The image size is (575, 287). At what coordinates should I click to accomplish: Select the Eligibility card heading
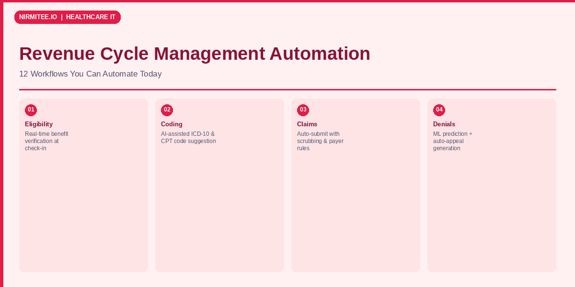pos(39,124)
